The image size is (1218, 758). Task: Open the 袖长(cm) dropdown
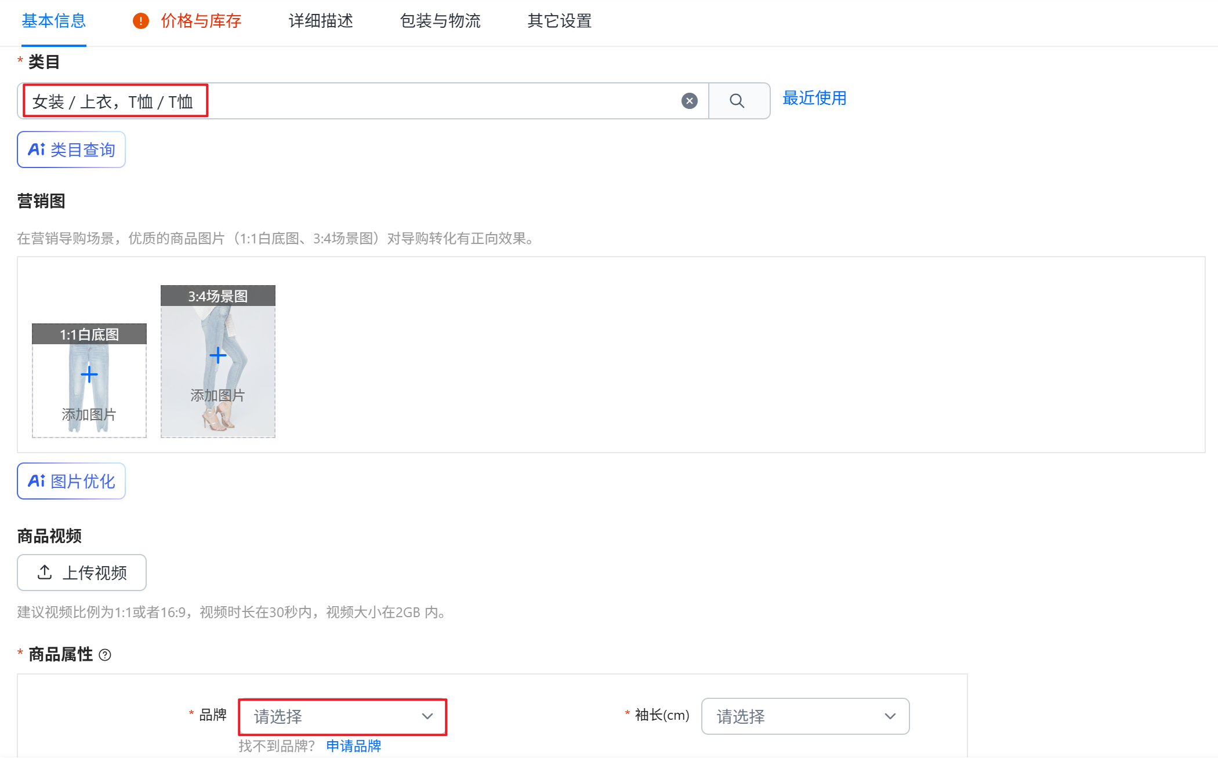click(x=804, y=717)
